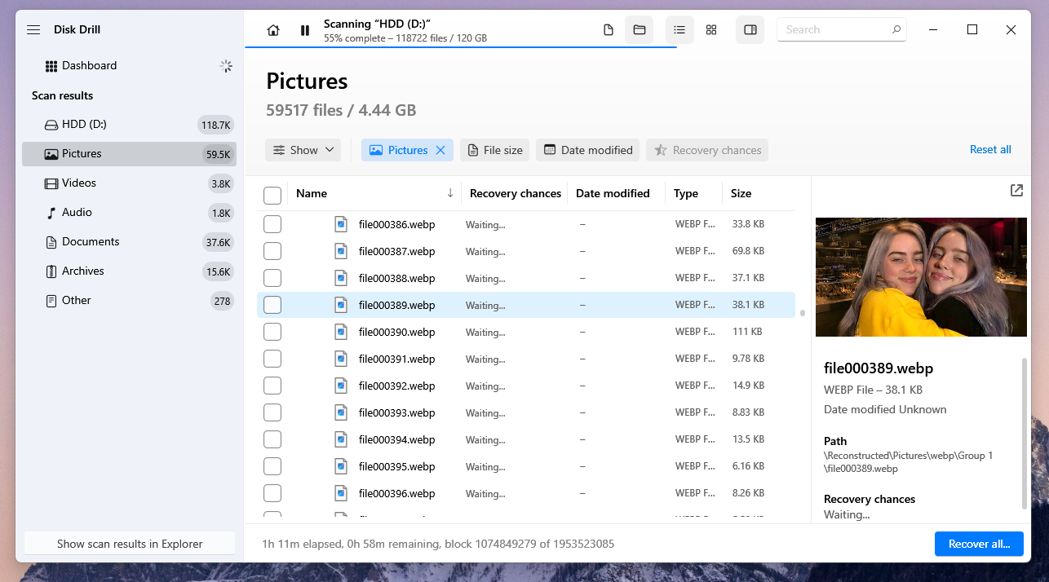The height and width of the screenshot is (582, 1049).
Task: Open the File size filter
Action: [x=494, y=150]
